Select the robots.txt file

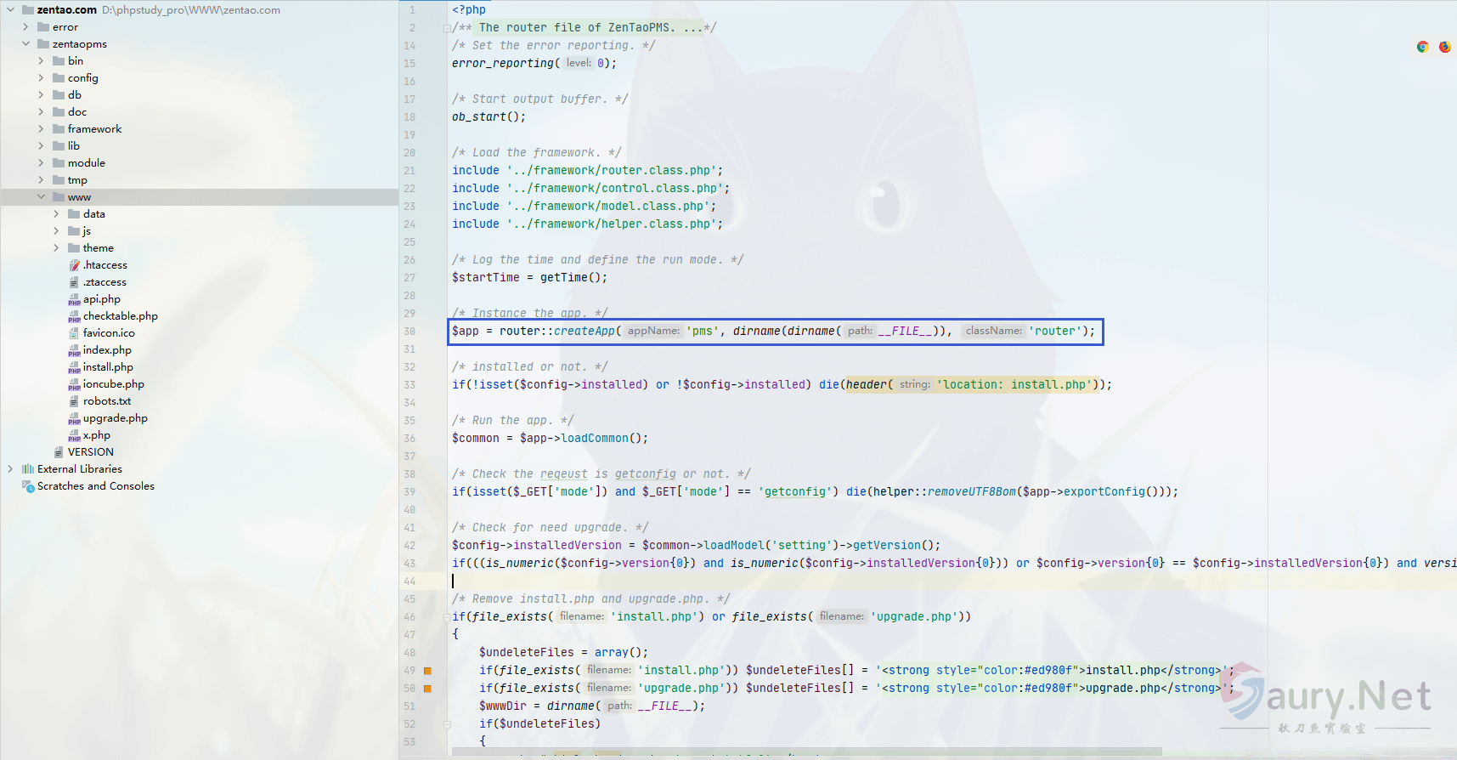107,401
